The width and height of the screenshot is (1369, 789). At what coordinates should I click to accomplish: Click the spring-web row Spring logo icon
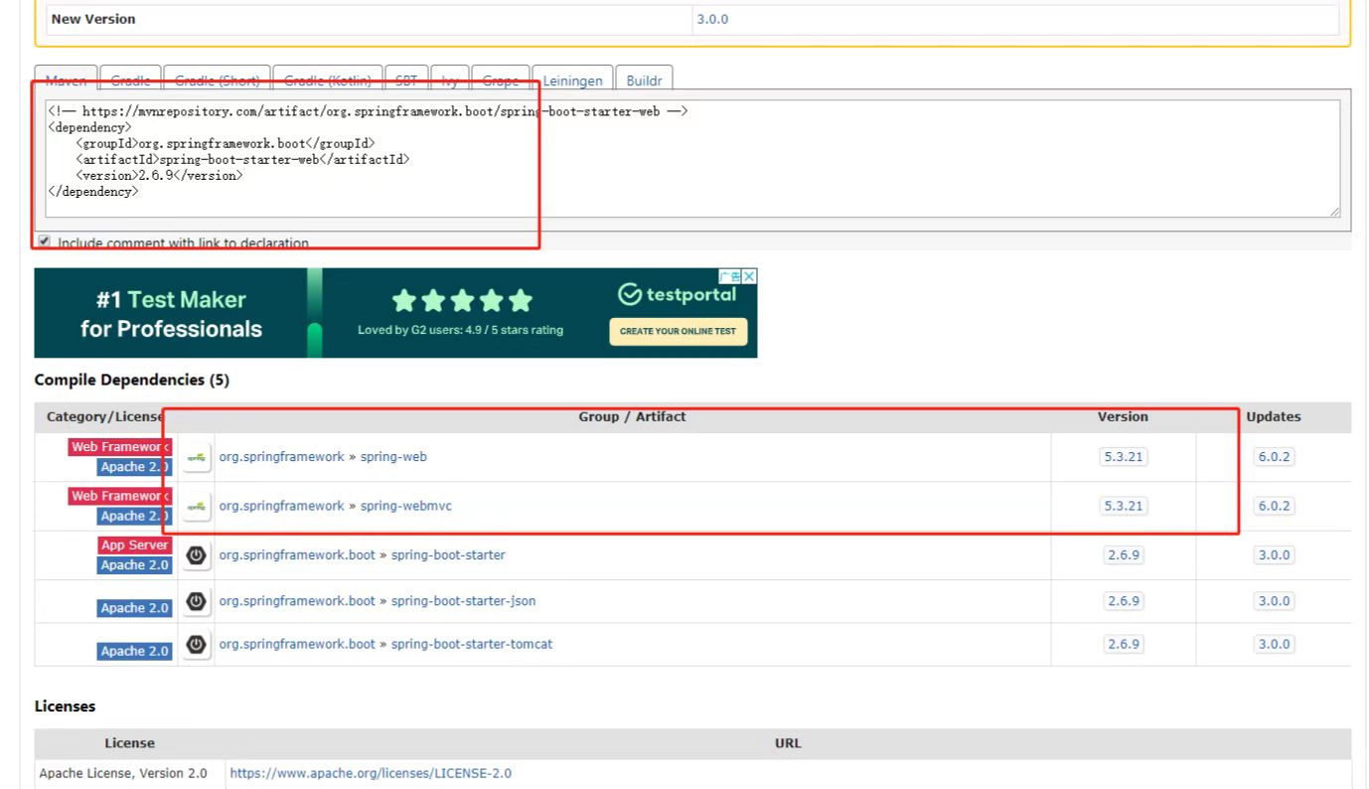click(197, 457)
